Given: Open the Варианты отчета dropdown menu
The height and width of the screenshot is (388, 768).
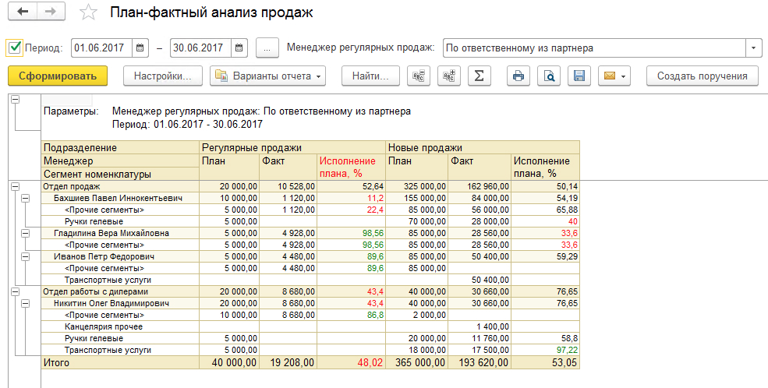Looking at the screenshot, I should click(x=267, y=76).
